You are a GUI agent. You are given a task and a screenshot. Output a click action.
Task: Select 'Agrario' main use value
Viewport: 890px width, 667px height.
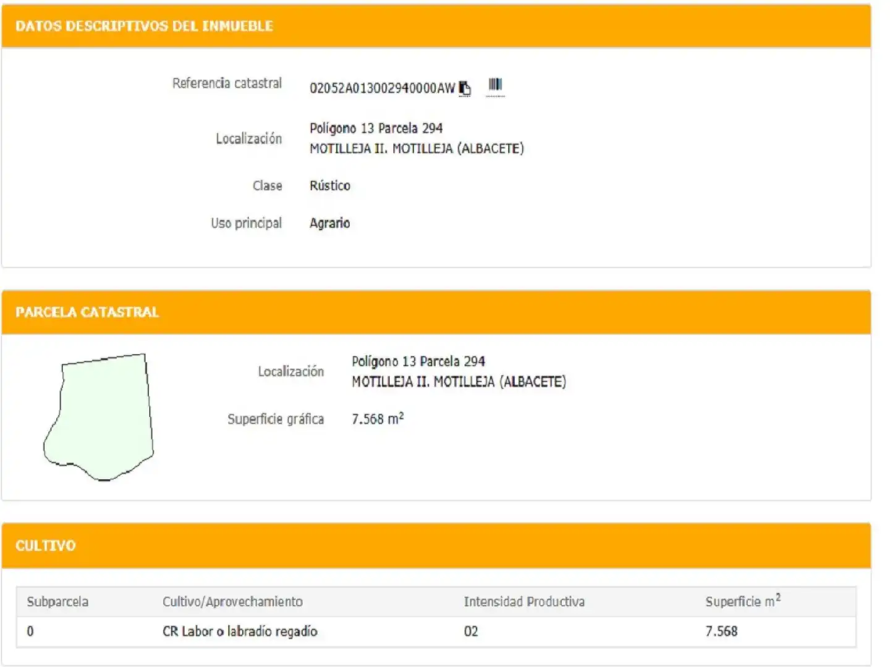click(330, 223)
